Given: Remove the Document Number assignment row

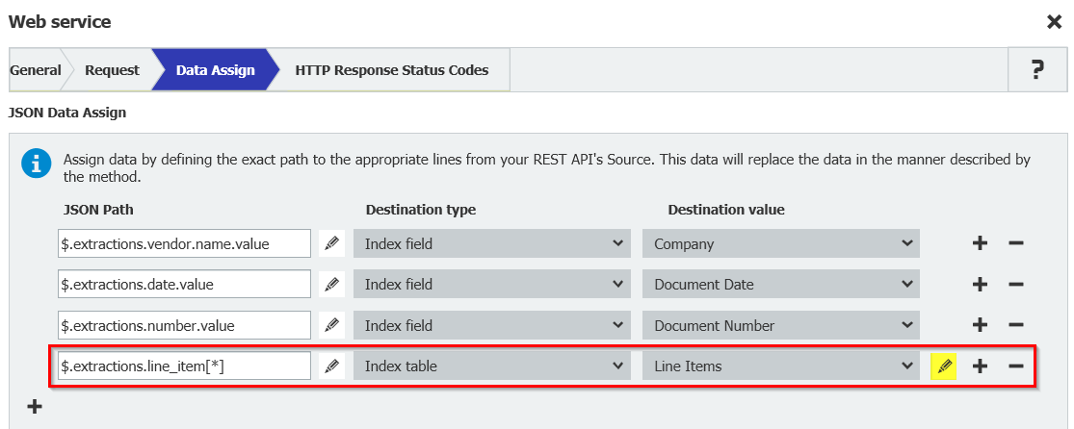Looking at the screenshot, I should pyautogui.click(x=1016, y=325).
